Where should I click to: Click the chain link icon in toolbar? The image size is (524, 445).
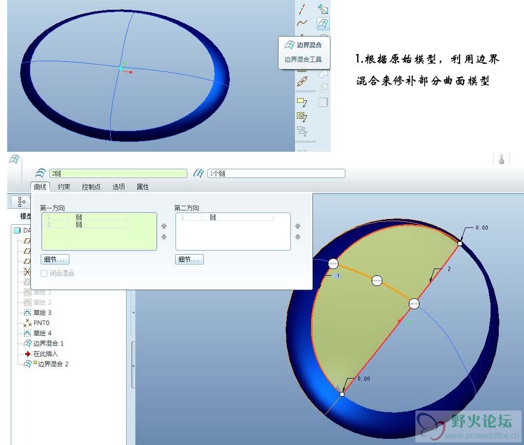[x=302, y=81]
